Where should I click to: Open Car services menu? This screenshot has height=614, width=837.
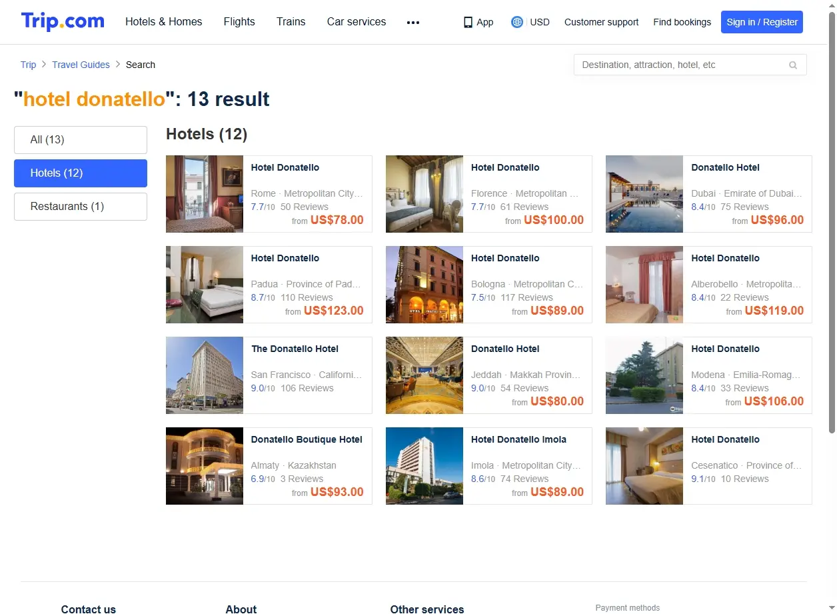[x=357, y=22]
